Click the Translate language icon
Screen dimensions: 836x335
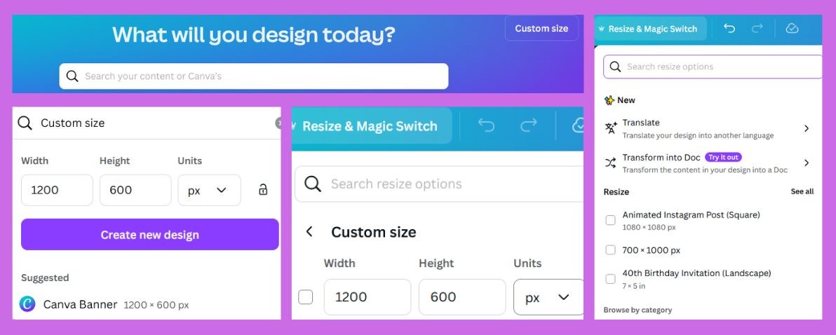click(x=610, y=128)
